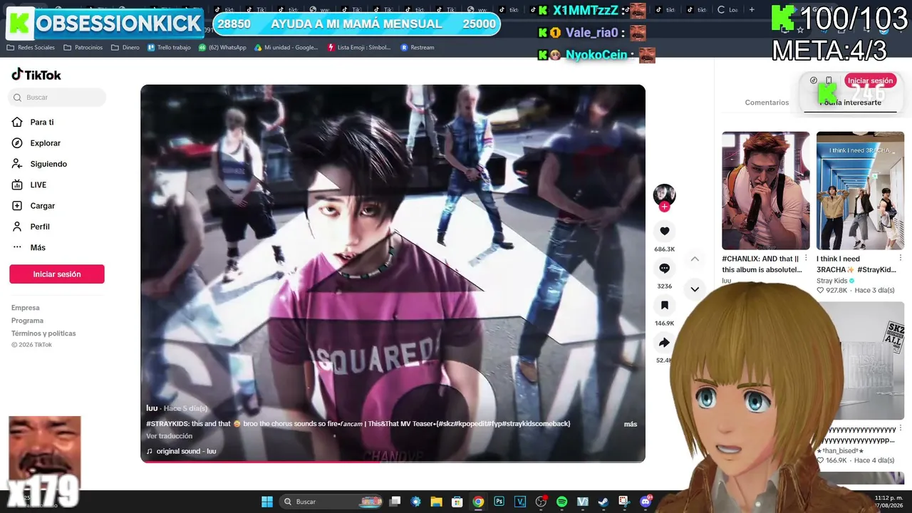
Task: Open the (62) WhatsApp bookmark
Action: click(222, 48)
